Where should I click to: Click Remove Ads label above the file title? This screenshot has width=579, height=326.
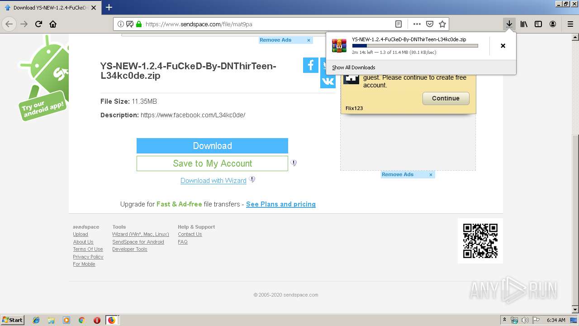tap(275, 40)
